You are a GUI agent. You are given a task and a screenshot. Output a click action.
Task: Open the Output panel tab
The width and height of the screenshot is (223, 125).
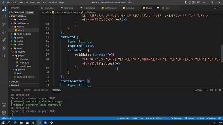pos(27,90)
